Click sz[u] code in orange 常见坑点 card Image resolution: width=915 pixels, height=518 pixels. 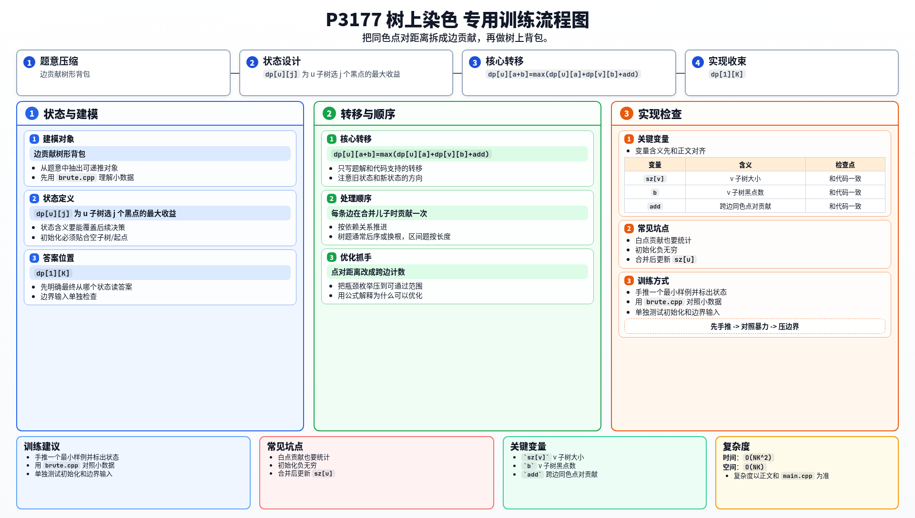pos(684,259)
